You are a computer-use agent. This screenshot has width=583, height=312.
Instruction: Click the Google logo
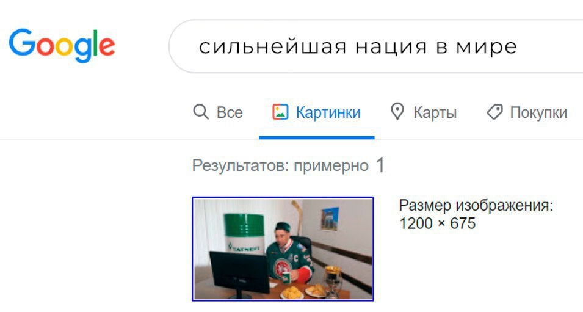point(62,46)
